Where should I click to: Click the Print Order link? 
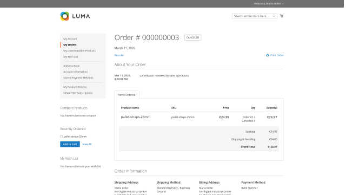275,55
